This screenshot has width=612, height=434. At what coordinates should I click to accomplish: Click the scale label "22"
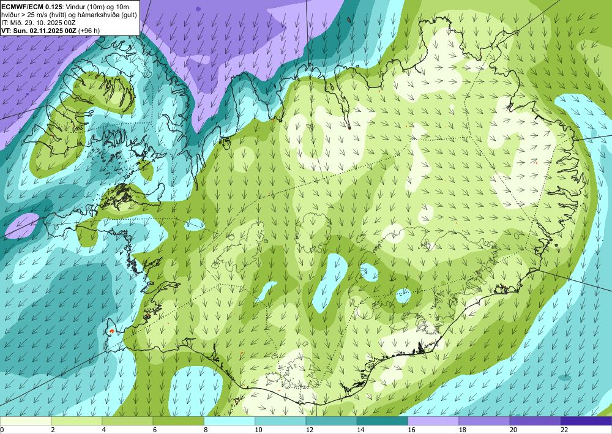point(565,430)
